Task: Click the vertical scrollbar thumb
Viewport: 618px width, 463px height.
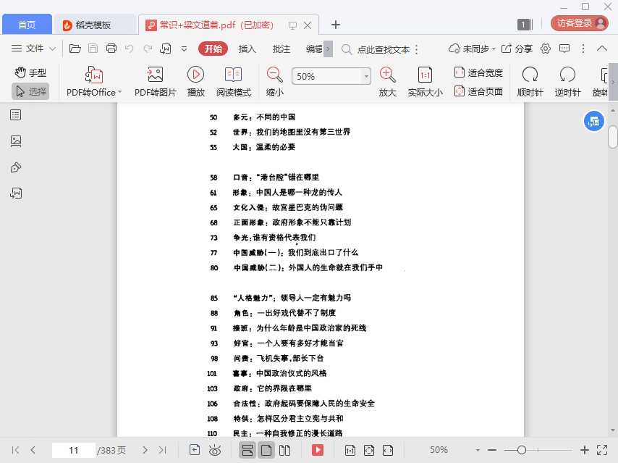Action: click(x=612, y=137)
